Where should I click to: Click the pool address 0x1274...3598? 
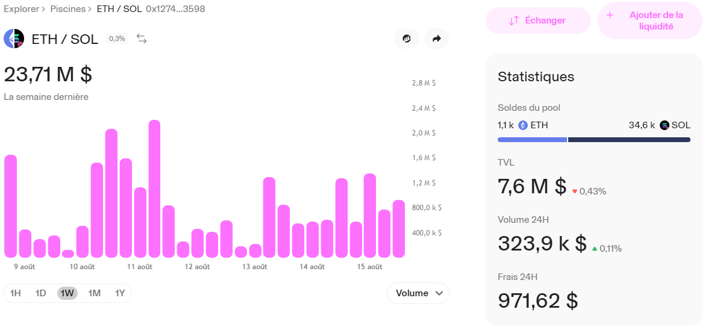click(175, 9)
